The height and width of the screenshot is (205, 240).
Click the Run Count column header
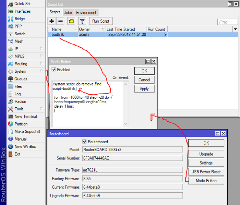click(x=157, y=29)
